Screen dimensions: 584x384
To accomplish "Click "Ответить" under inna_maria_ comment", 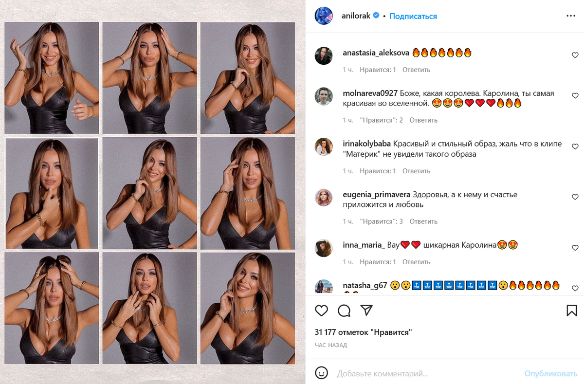I will [416, 262].
